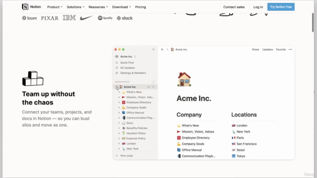The width and height of the screenshot is (317, 178).
Task: Click the IBM logo
Action: [x=69, y=18]
